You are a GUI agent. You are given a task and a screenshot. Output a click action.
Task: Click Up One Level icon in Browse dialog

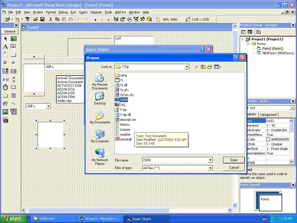(203, 67)
